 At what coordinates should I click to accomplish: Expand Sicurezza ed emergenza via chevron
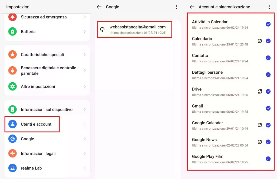(x=85, y=17)
